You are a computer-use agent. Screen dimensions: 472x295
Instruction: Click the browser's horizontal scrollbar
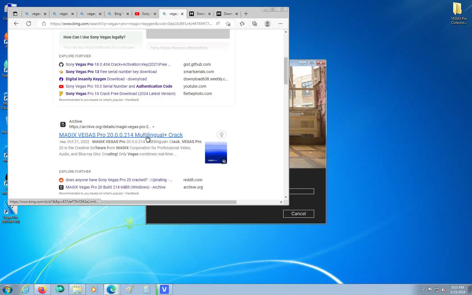(169, 202)
